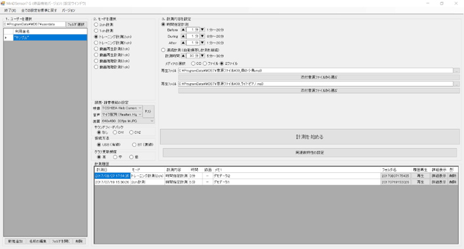Click the フォルダを開く button
Image resolution: width=464 pixels, height=249 pixels.
click(x=61, y=241)
